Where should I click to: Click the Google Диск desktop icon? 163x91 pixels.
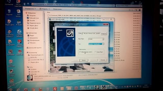coord(10,43)
